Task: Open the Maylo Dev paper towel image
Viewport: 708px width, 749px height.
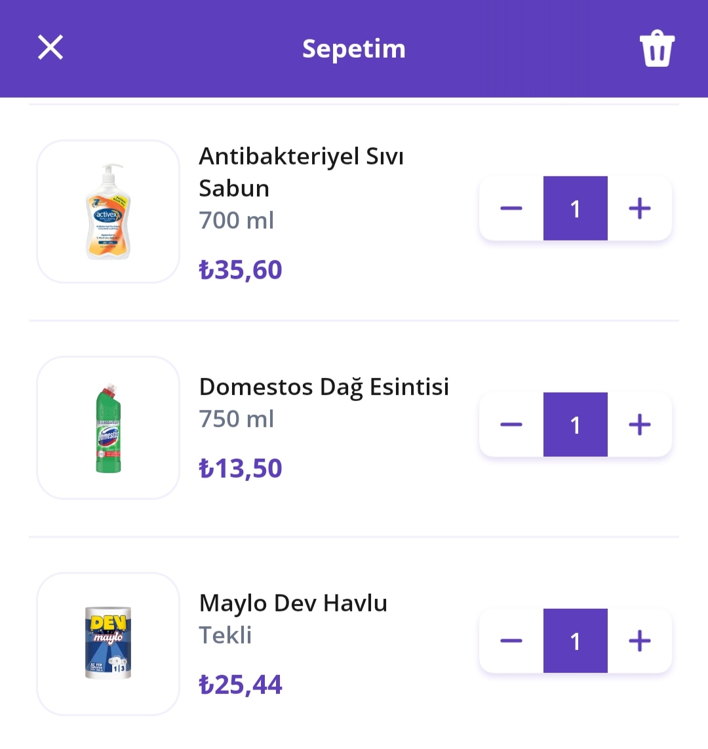Action: [108, 644]
